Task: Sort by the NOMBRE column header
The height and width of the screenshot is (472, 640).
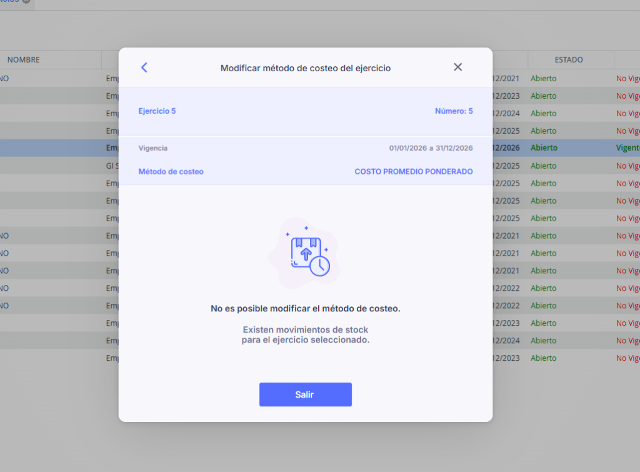Action: [24, 60]
